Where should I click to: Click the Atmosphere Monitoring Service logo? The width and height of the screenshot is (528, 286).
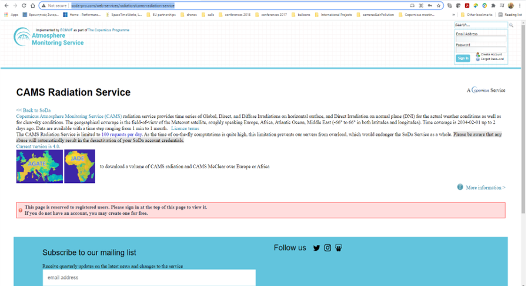(x=49, y=37)
